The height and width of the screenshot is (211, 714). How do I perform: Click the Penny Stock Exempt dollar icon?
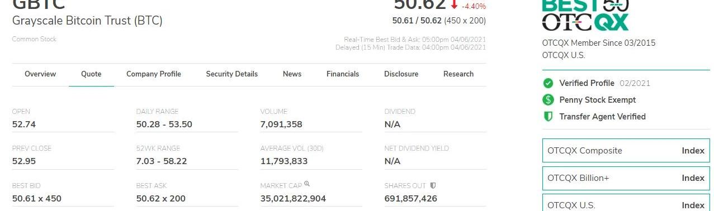click(548, 100)
